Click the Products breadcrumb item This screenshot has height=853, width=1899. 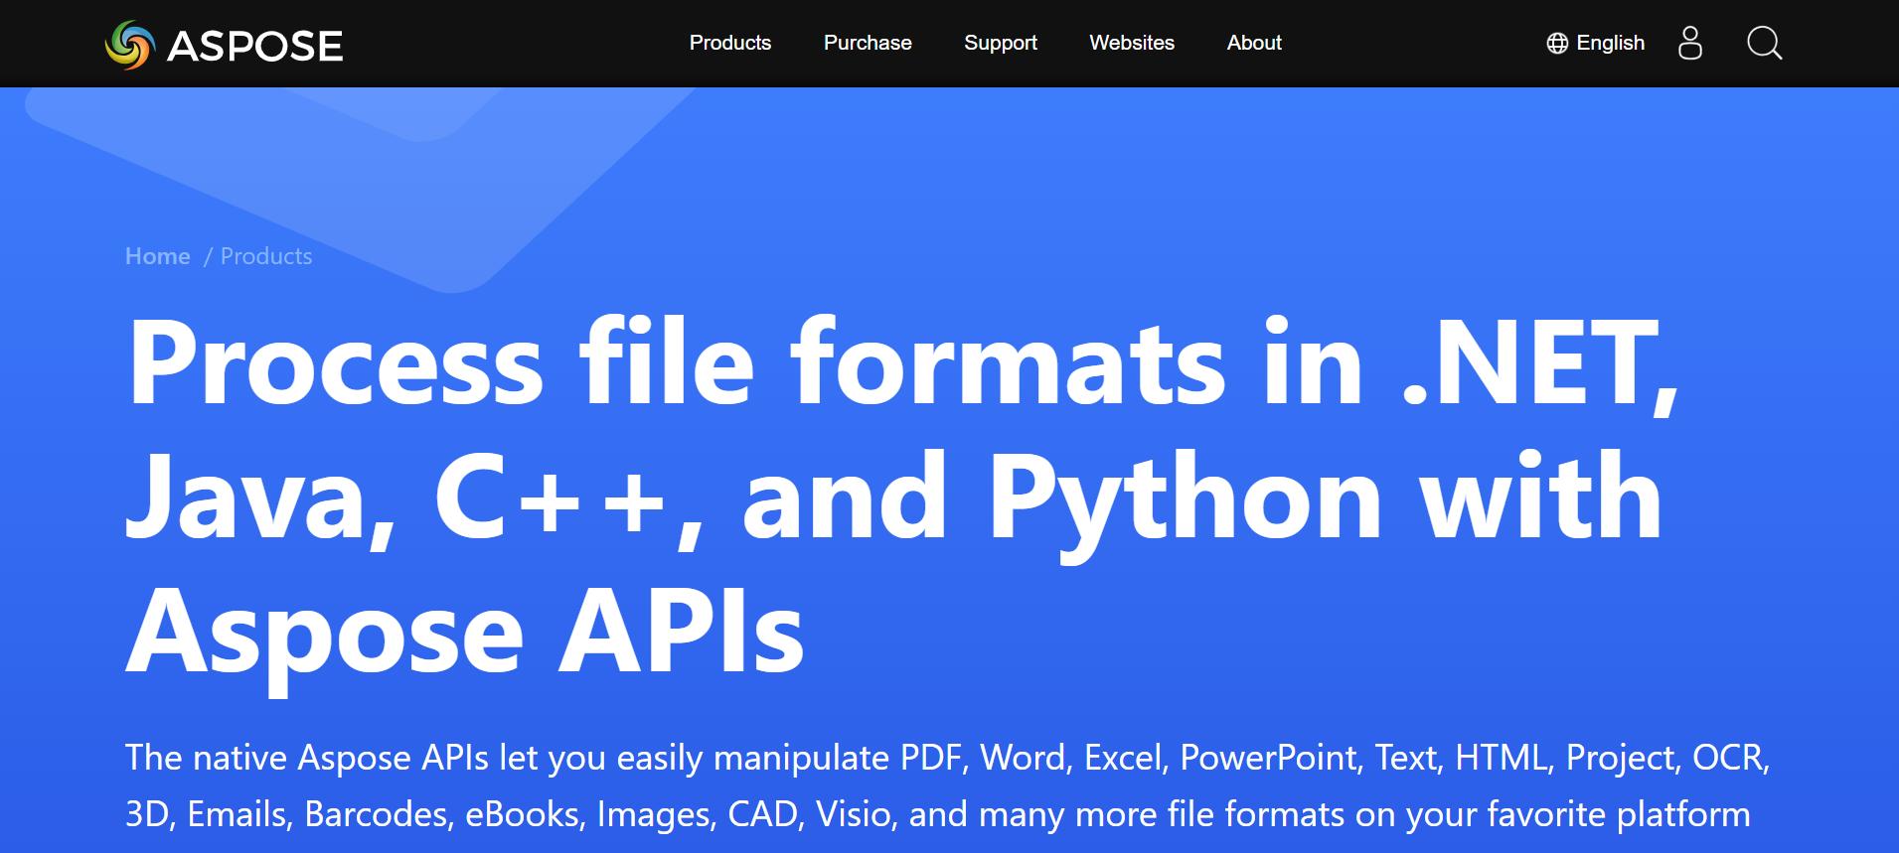coord(266,256)
